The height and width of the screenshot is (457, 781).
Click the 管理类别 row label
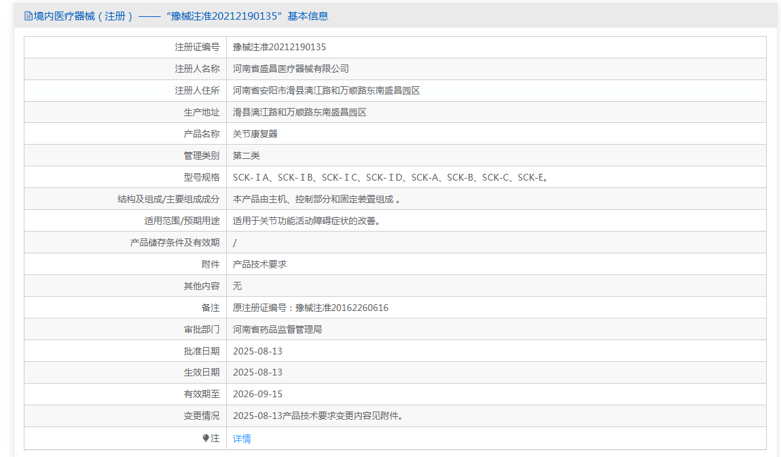pyautogui.click(x=202, y=156)
